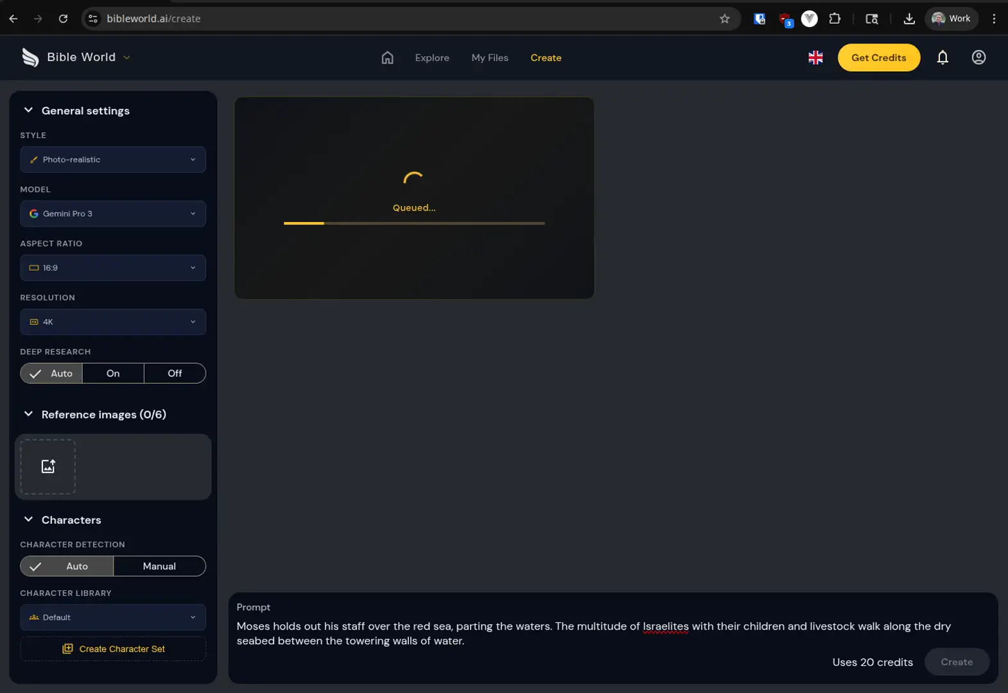The width and height of the screenshot is (1008, 693).
Task: Bookmark this page with the star icon
Action: [x=724, y=19]
